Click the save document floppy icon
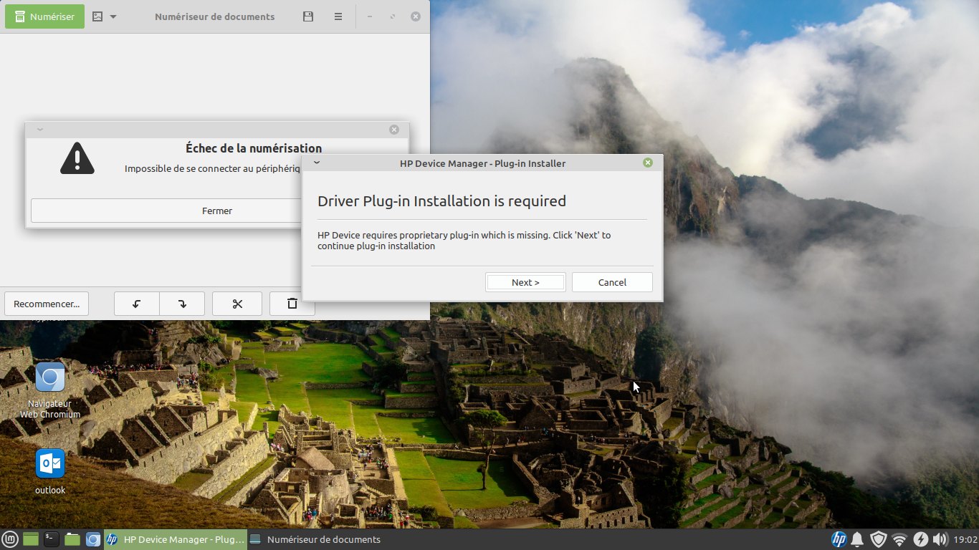The width and height of the screenshot is (979, 550). click(308, 16)
